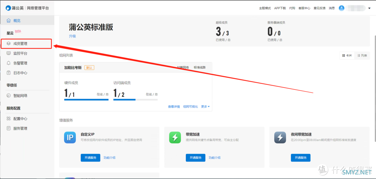Click 开通服务 for 夜间带宽加速

tap(301, 158)
